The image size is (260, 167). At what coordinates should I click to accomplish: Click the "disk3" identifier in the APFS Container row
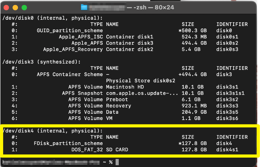coord(224,75)
